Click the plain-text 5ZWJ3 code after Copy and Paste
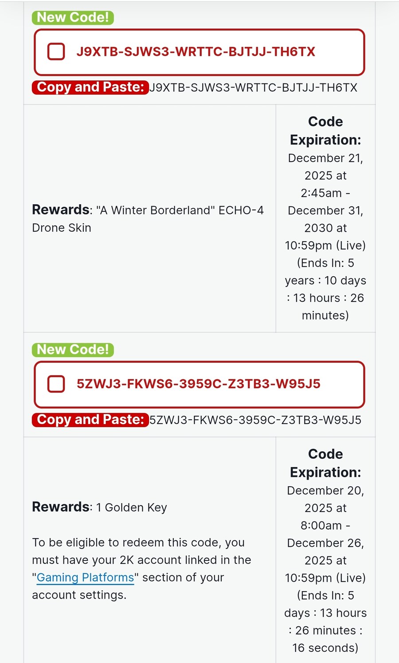Screen dimensions: 399x663 pos(255,420)
